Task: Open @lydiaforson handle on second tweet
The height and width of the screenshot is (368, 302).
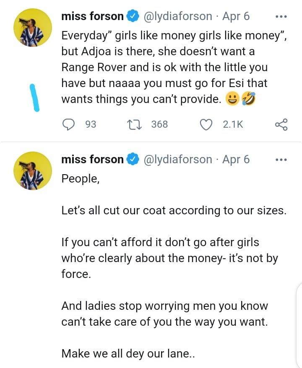Action: [178, 160]
